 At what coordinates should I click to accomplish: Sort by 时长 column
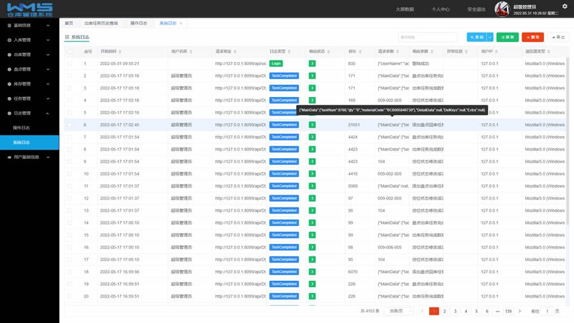[360, 51]
